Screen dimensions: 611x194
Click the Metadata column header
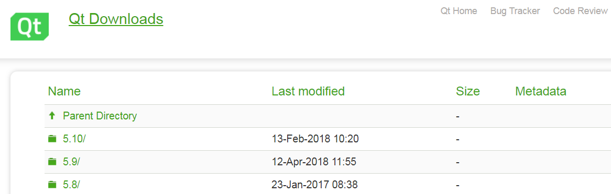click(x=540, y=91)
